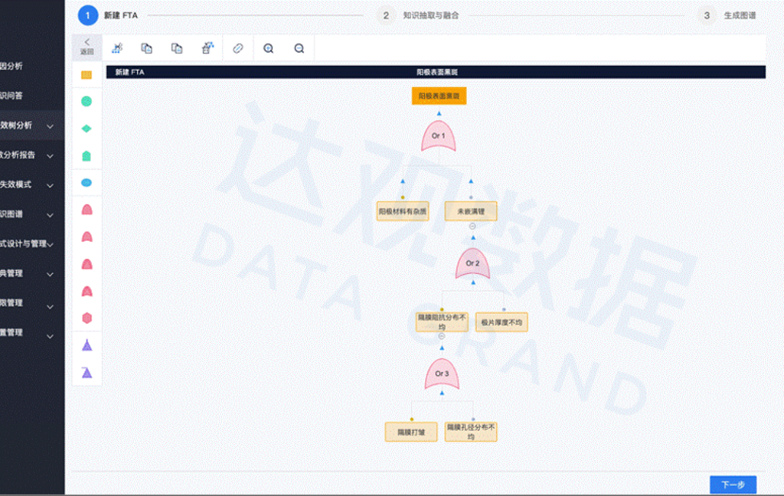
Task: Click the zoom out magnifier icon
Action: pyautogui.click(x=299, y=48)
